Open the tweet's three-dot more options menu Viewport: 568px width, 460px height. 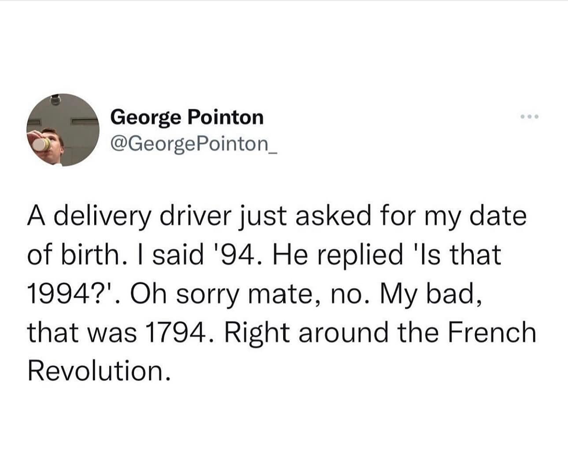[529, 117]
